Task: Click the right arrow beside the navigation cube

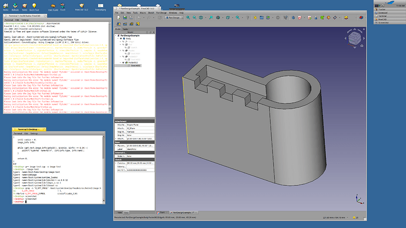Action: pyautogui.click(x=364, y=38)
